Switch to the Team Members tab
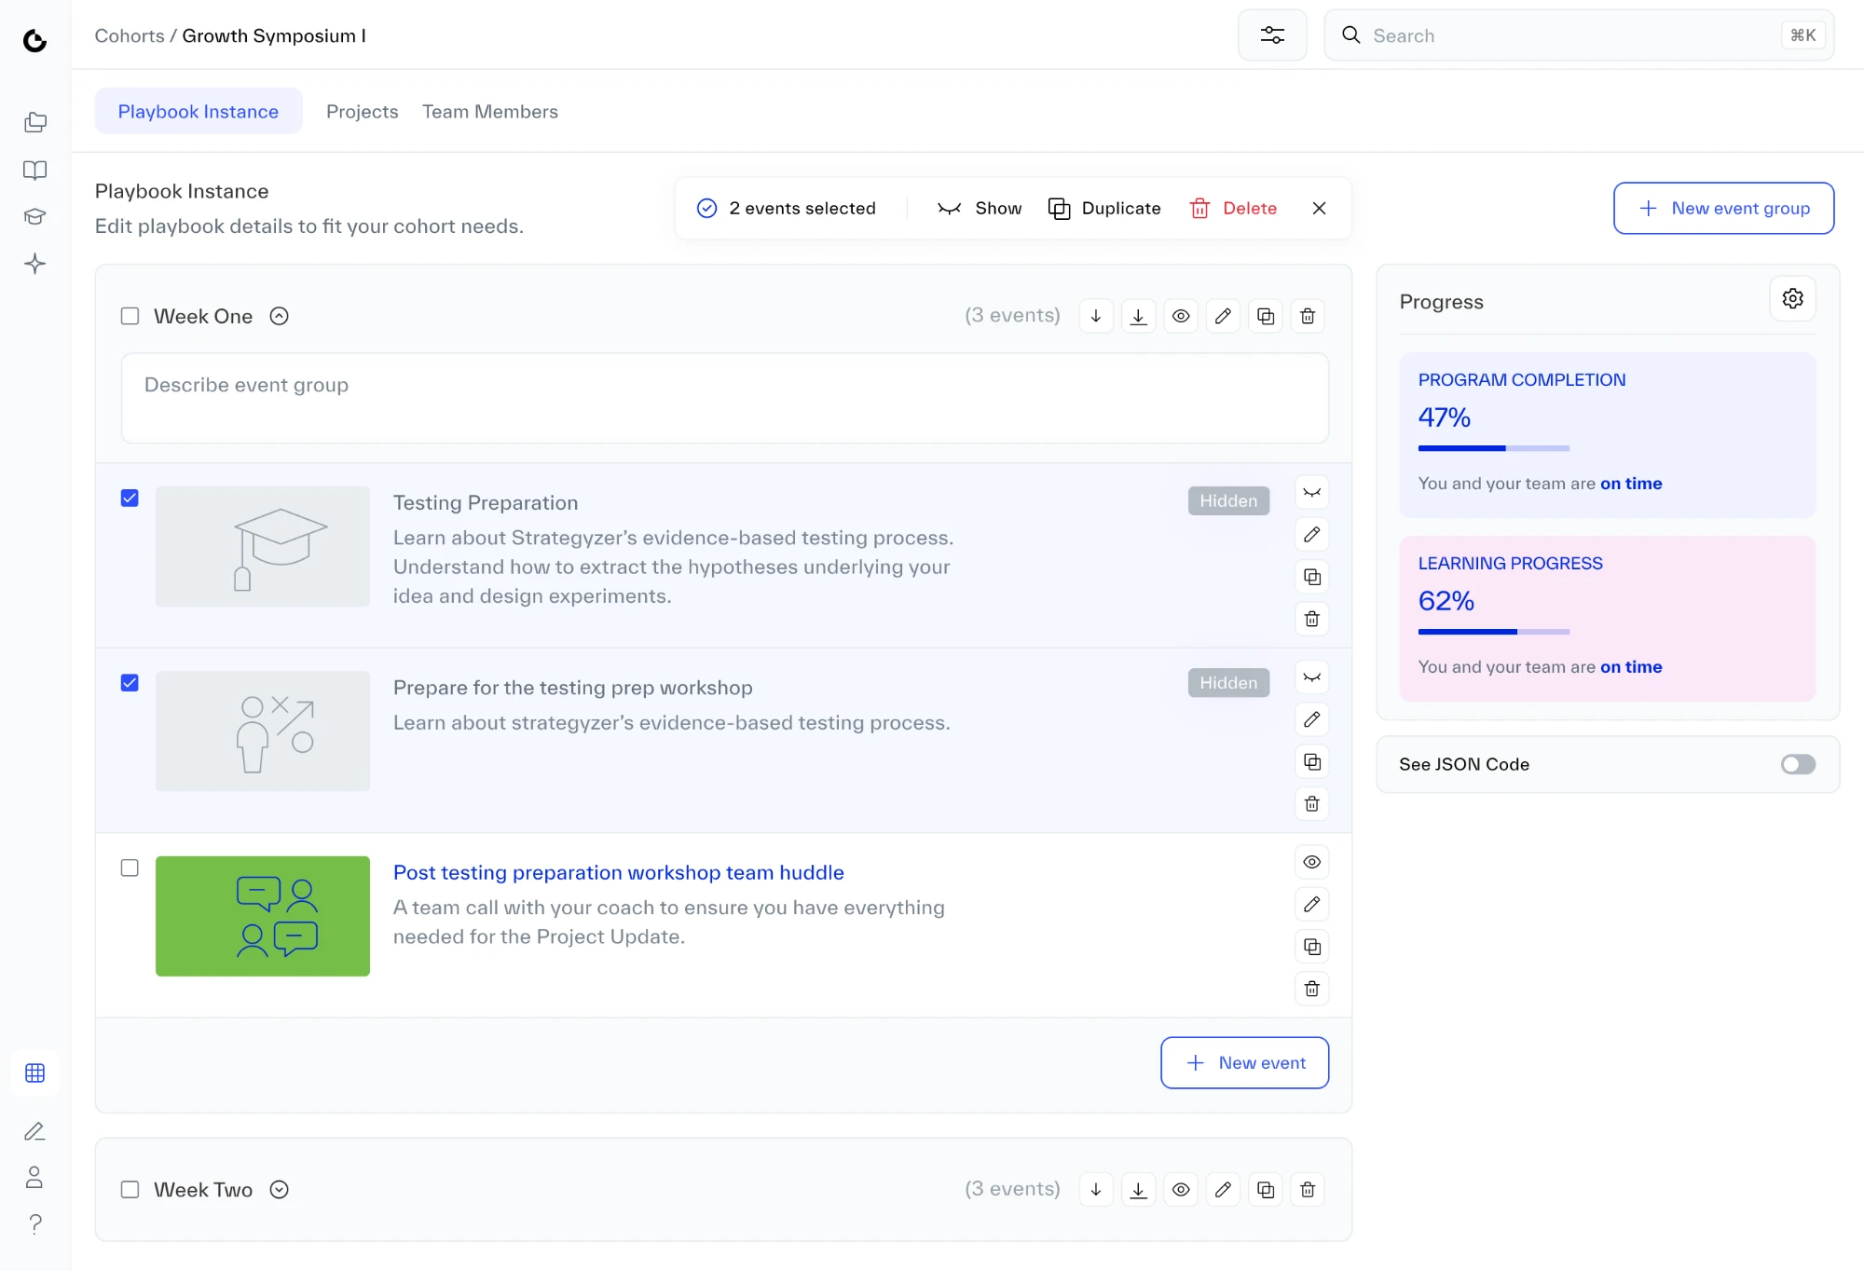Image resolution: width=1864 pixels, height=1271 pixels. coord(490,111)
